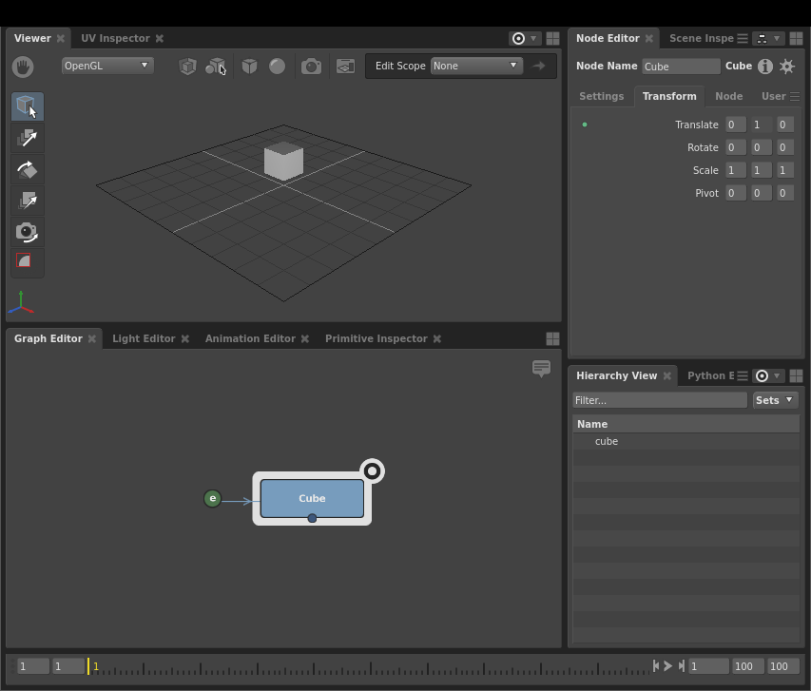Click the info icon in Node Editor

[765, 67]
